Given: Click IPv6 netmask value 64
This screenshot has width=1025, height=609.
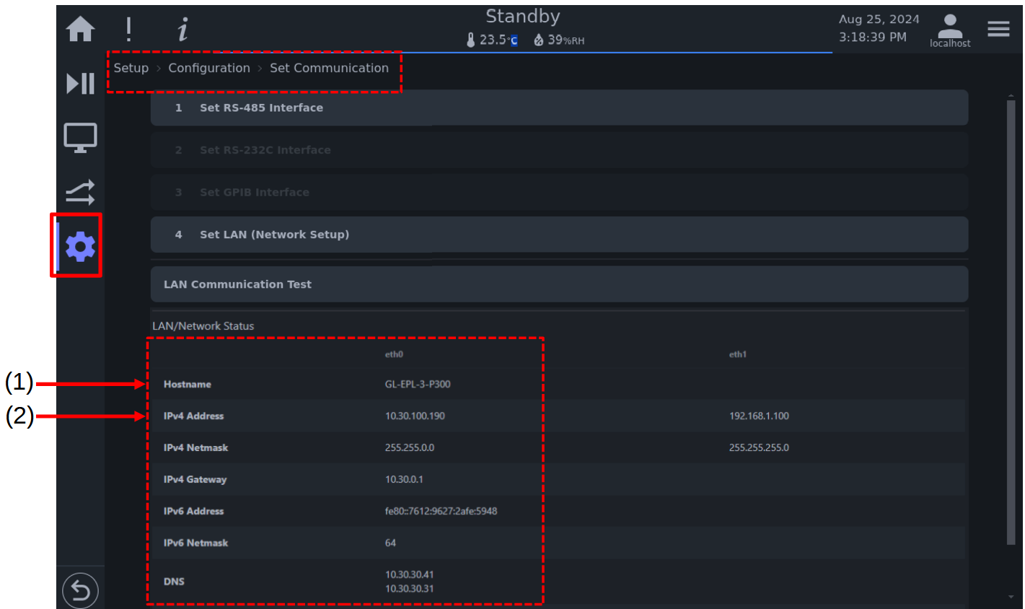Looking at the screenshot, I should point(390,543).
